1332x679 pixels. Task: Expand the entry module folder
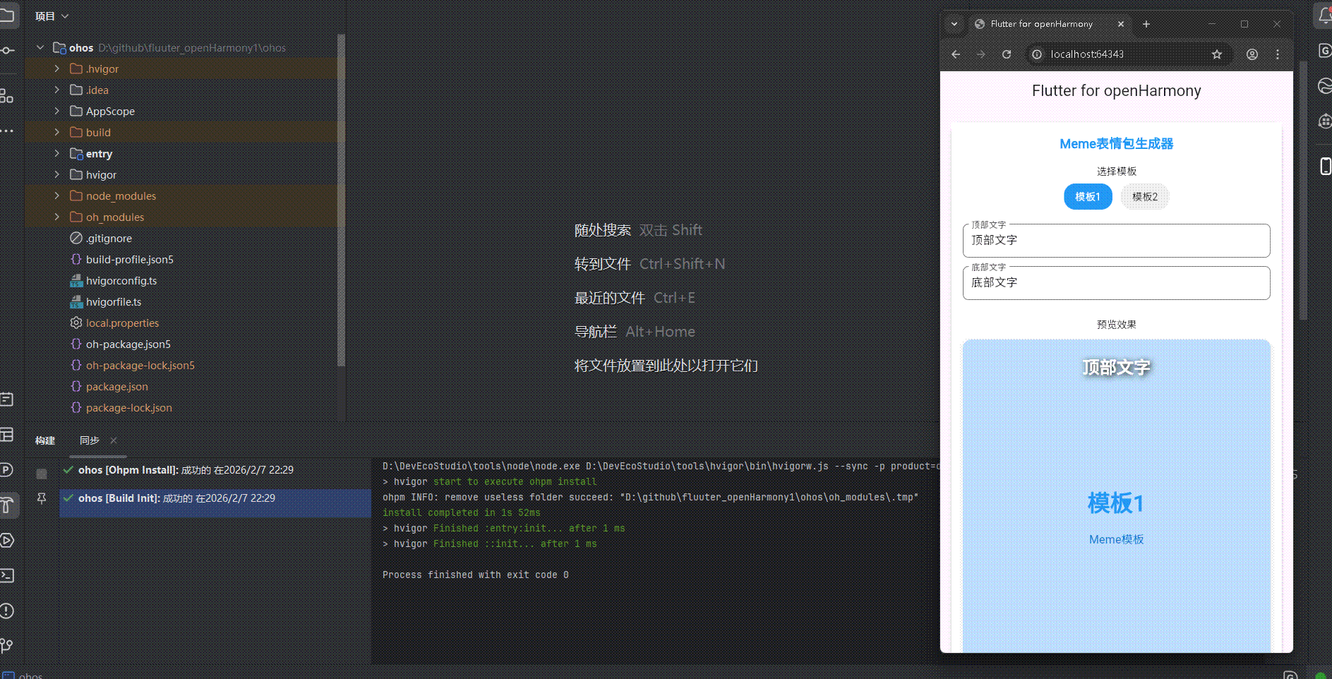click(x=57, y=153)
